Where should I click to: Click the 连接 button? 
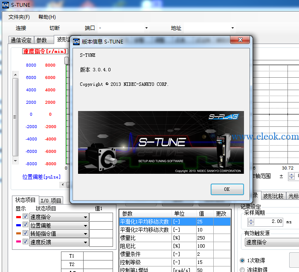tap(21, 28)
